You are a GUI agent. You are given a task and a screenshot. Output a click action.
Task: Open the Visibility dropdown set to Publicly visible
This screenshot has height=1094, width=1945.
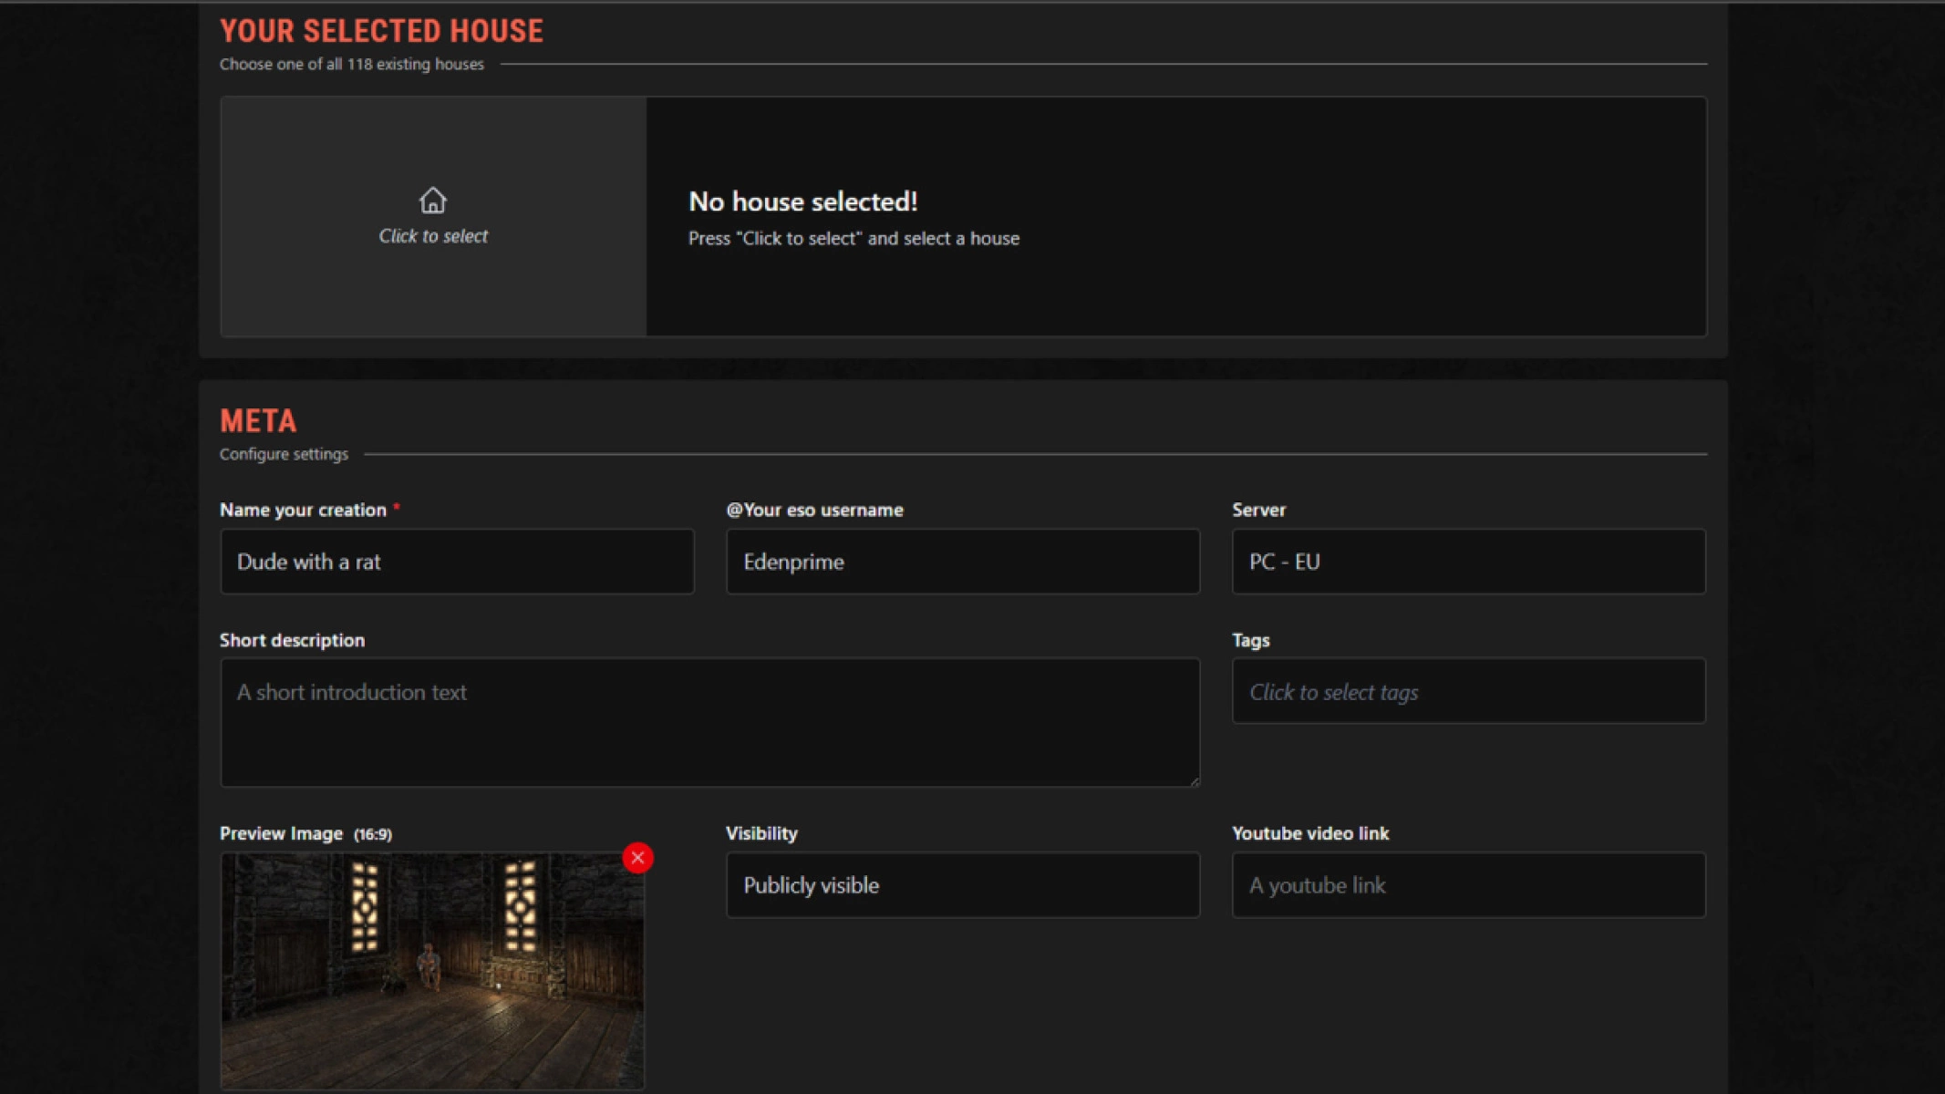pyautogui.click(x=963, y=884)
